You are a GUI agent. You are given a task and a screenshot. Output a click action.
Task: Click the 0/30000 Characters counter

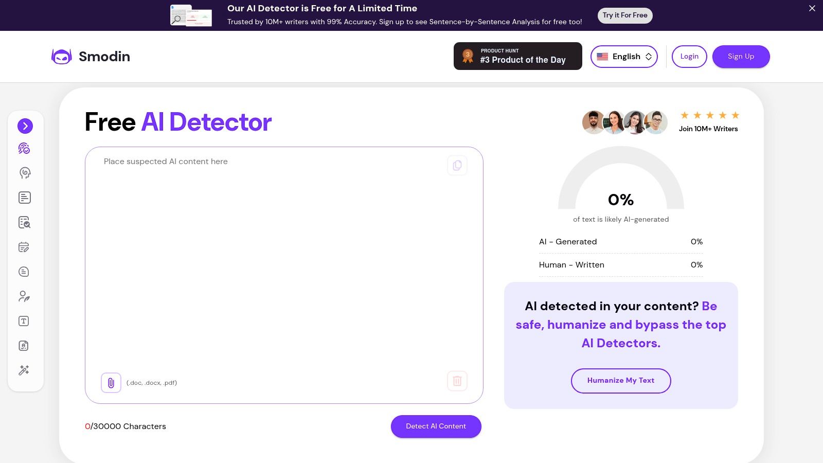click(126, 426)
